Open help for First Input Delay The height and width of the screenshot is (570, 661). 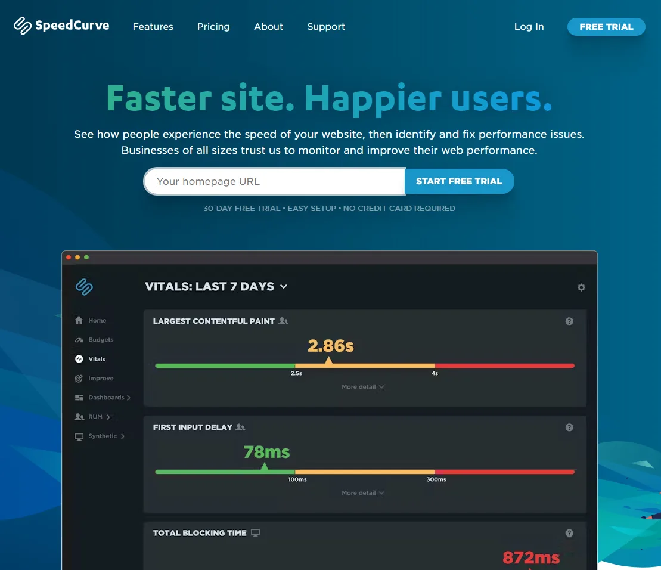click(x=569, y=427)
